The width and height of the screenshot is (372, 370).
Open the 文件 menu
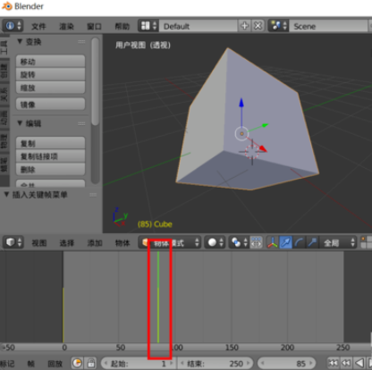(x=38, y=26)
